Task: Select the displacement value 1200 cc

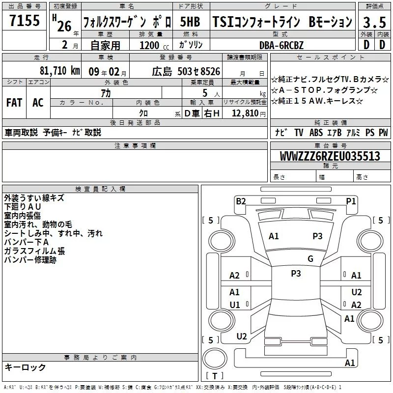Action: point(154,45)
